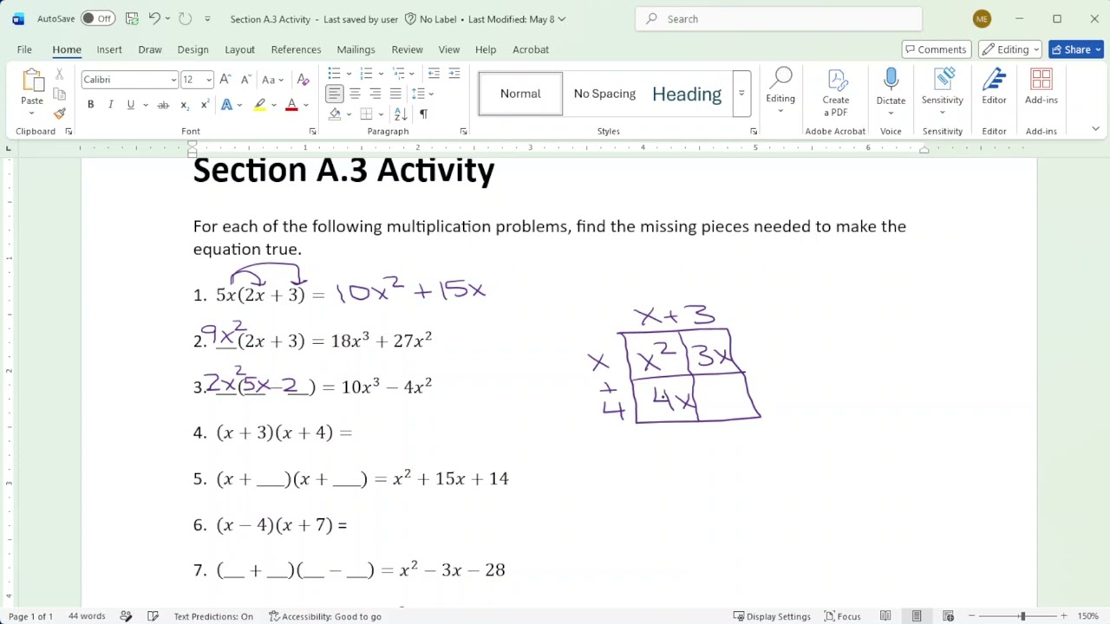Viewport: 1110px width, 624px height.
Task: Toggle Strikethrough formatting
Action: 163,105
